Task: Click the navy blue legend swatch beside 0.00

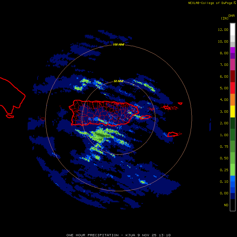Action: tap(233, 196)
